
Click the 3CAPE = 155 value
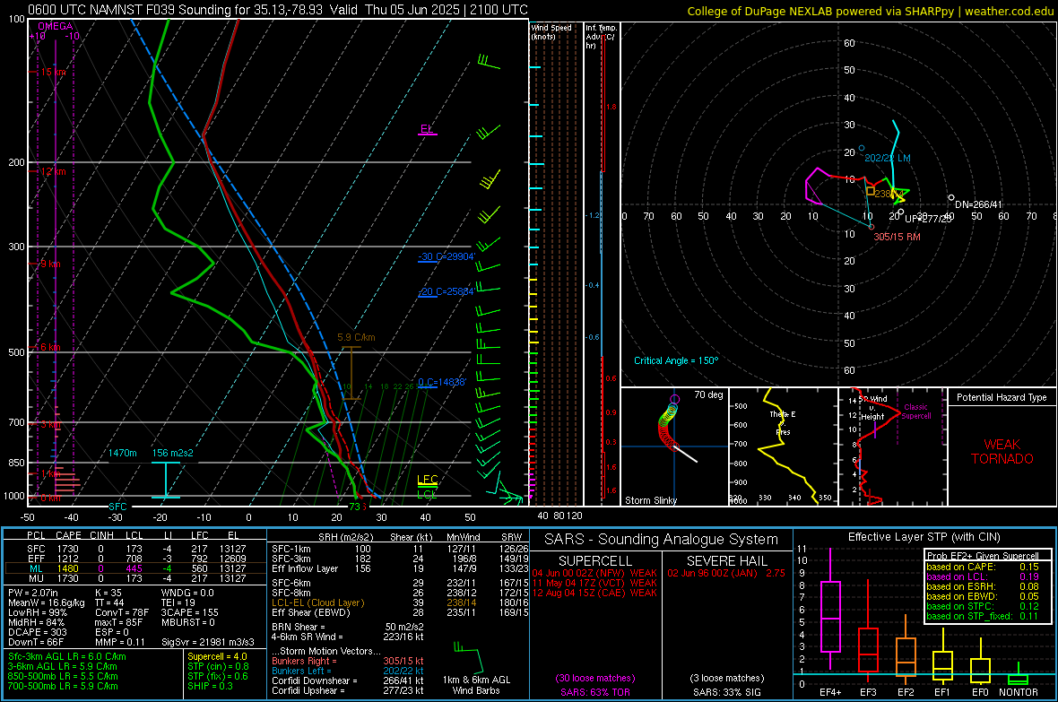pyautogui.click(x=189, y=613)
